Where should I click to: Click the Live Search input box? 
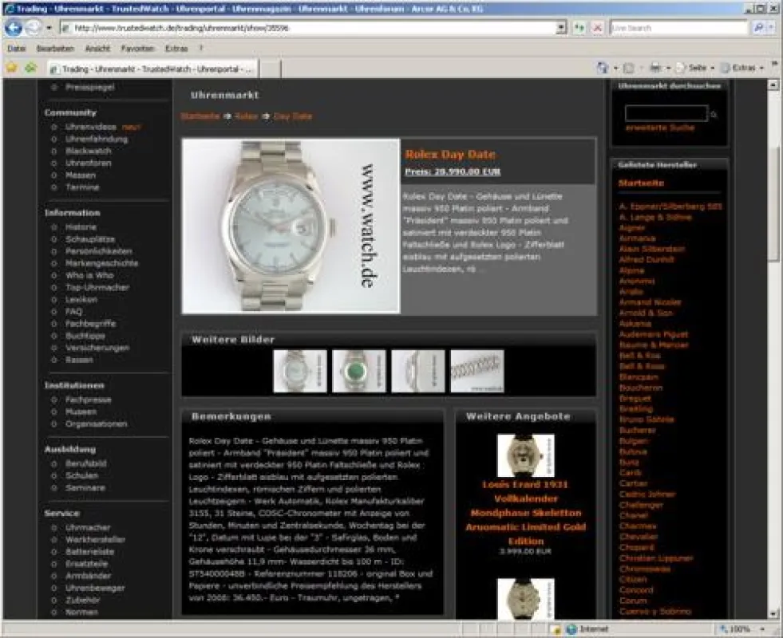tap(679, 28)
